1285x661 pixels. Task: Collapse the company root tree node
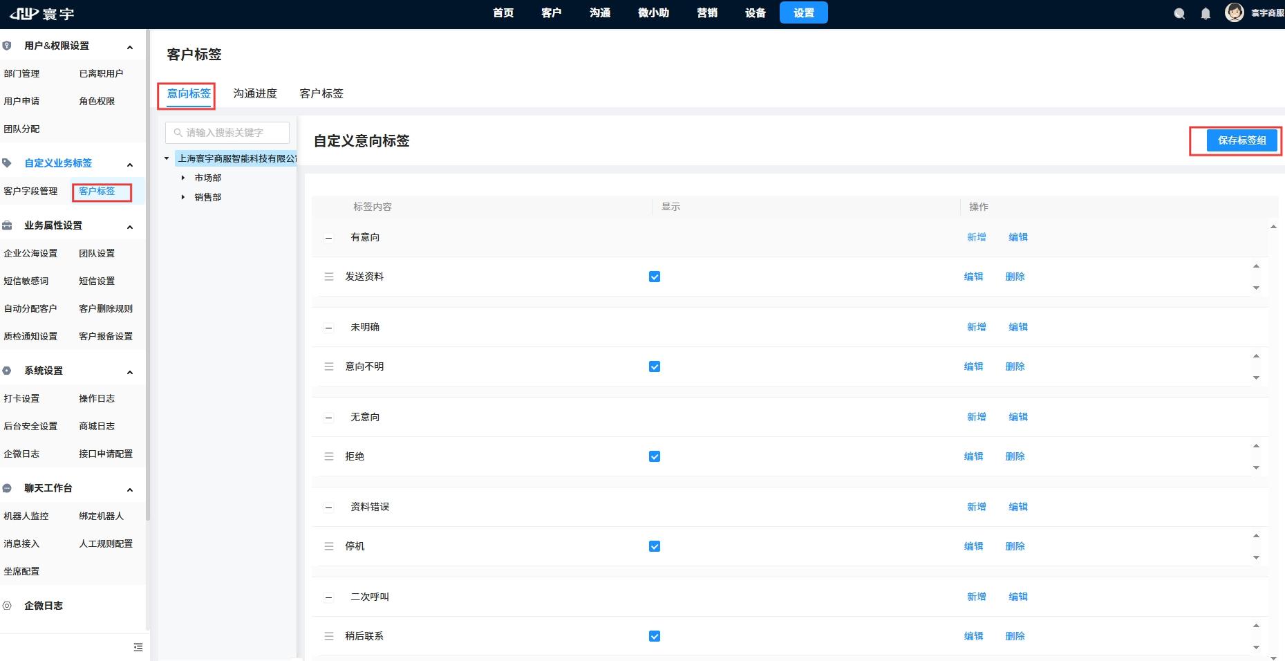(x=167, y=158)
